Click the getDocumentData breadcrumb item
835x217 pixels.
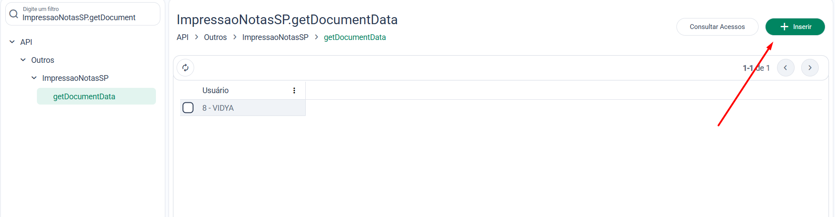click(x=355, y=37)
